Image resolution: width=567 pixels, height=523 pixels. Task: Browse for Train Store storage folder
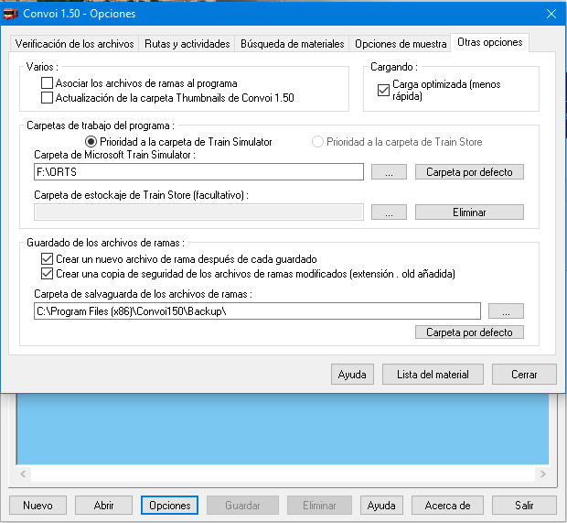tap(389, 212)
